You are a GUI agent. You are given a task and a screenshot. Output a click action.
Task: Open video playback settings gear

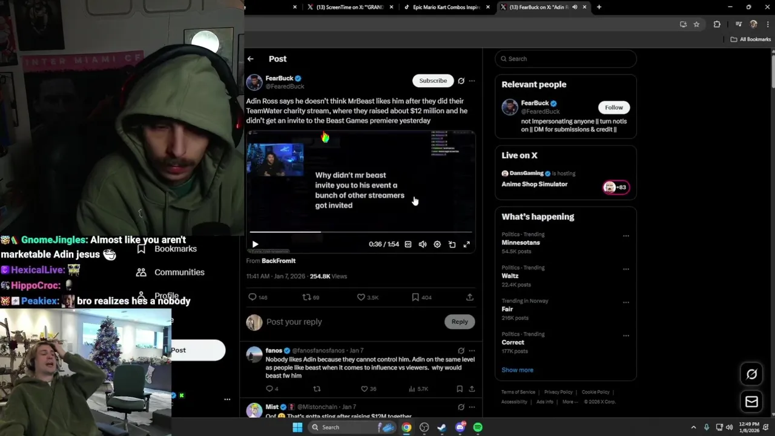[x=437, y=244]
